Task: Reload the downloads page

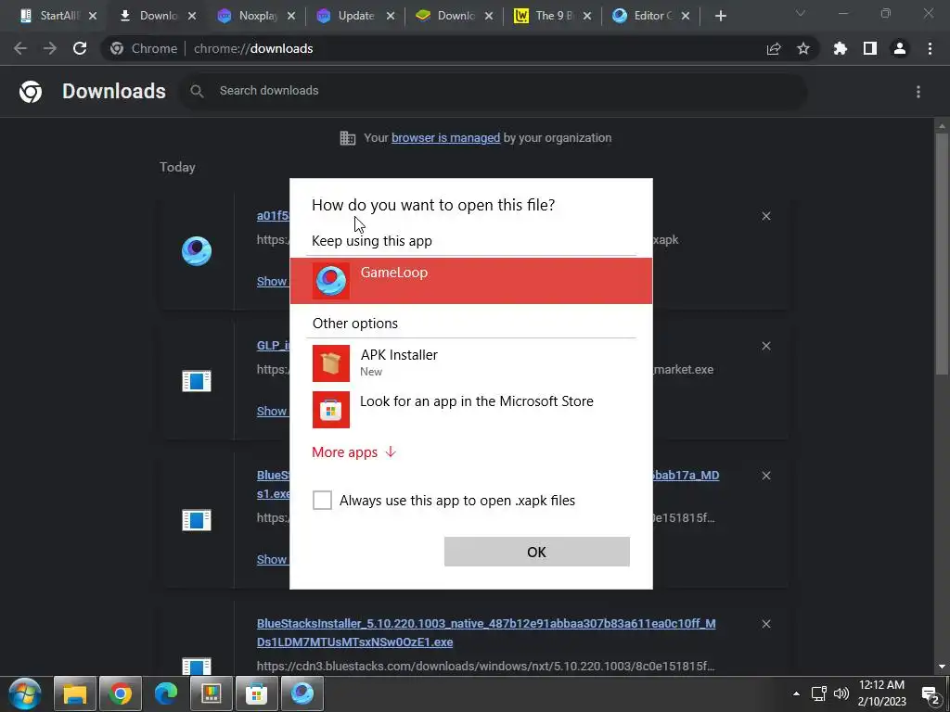Action: pyautogui.click(x=80, y=48)
